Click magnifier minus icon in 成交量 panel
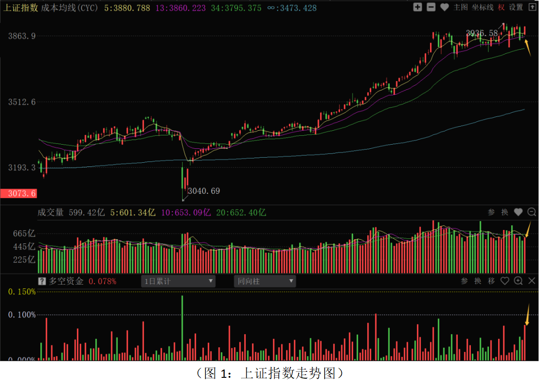This screenshot has width=539, height=382. [x=532, y=212]
